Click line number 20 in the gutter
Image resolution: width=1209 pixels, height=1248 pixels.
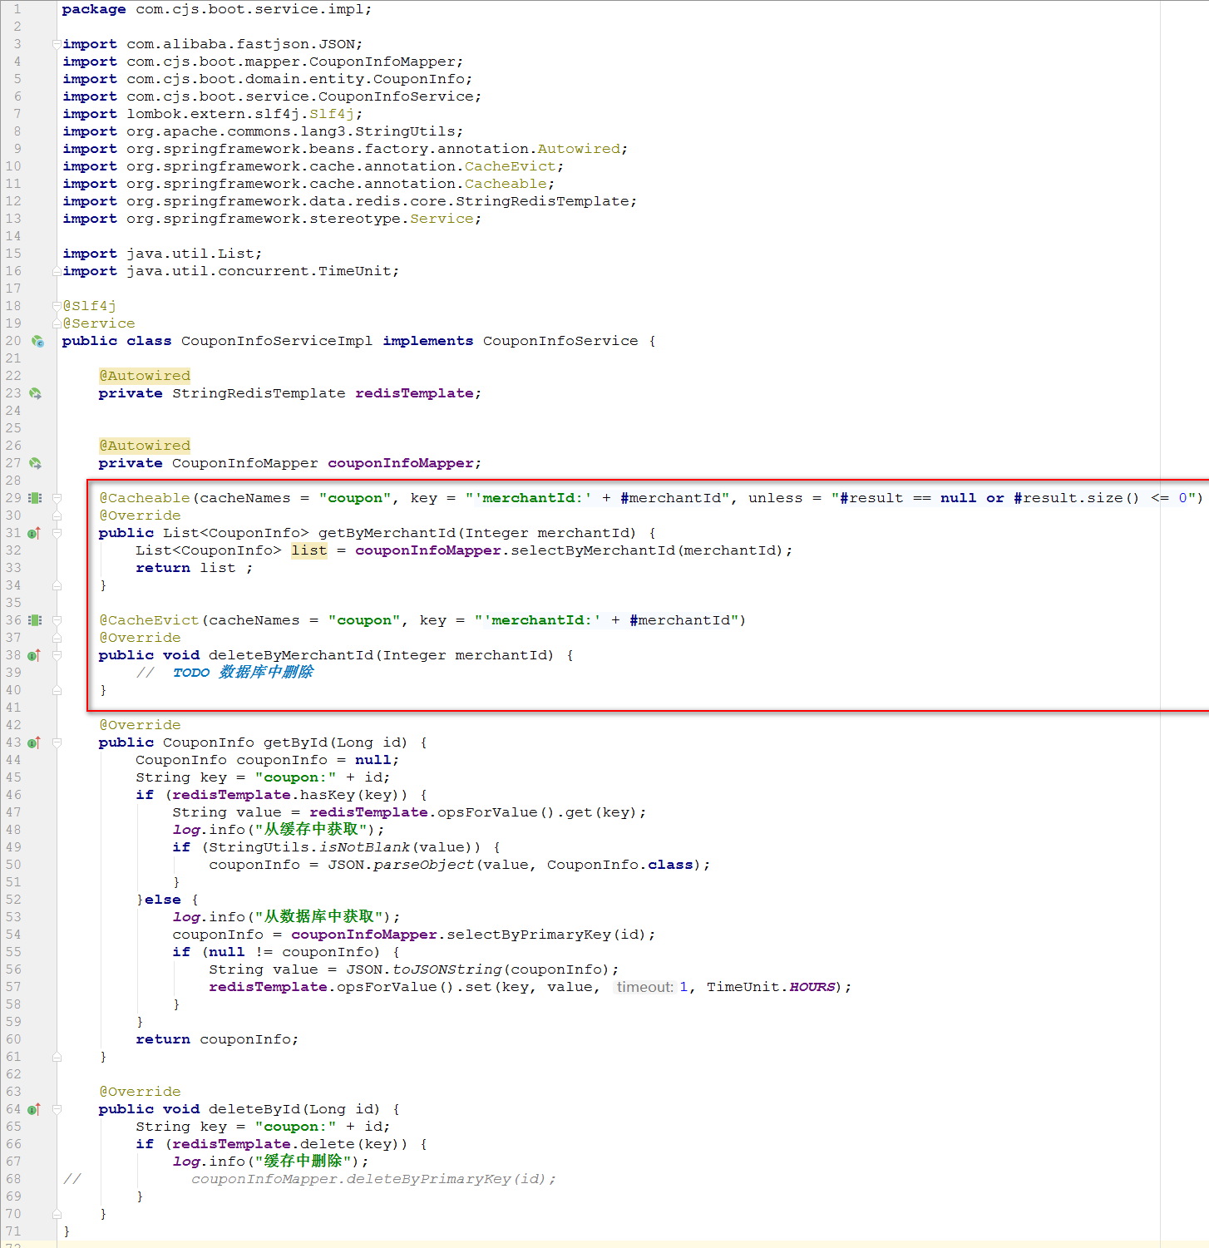[13, 341]
